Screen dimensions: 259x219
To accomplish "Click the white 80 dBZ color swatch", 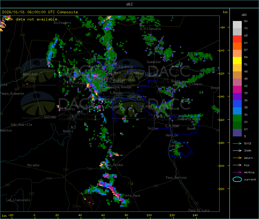I will click(x=237, y=25).
